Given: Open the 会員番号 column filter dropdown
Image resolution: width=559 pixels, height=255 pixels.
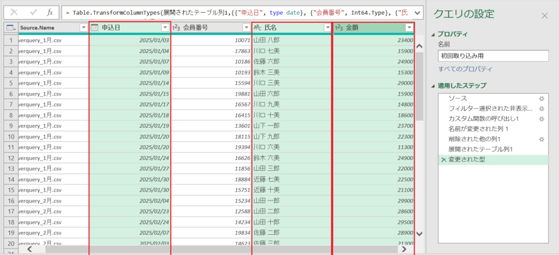Looking at the screenshot, I should [x=246, y=28].
